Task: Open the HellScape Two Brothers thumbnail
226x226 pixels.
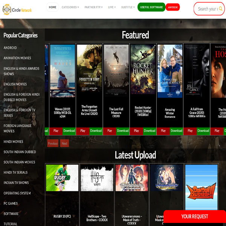Action: coord(97,177)
